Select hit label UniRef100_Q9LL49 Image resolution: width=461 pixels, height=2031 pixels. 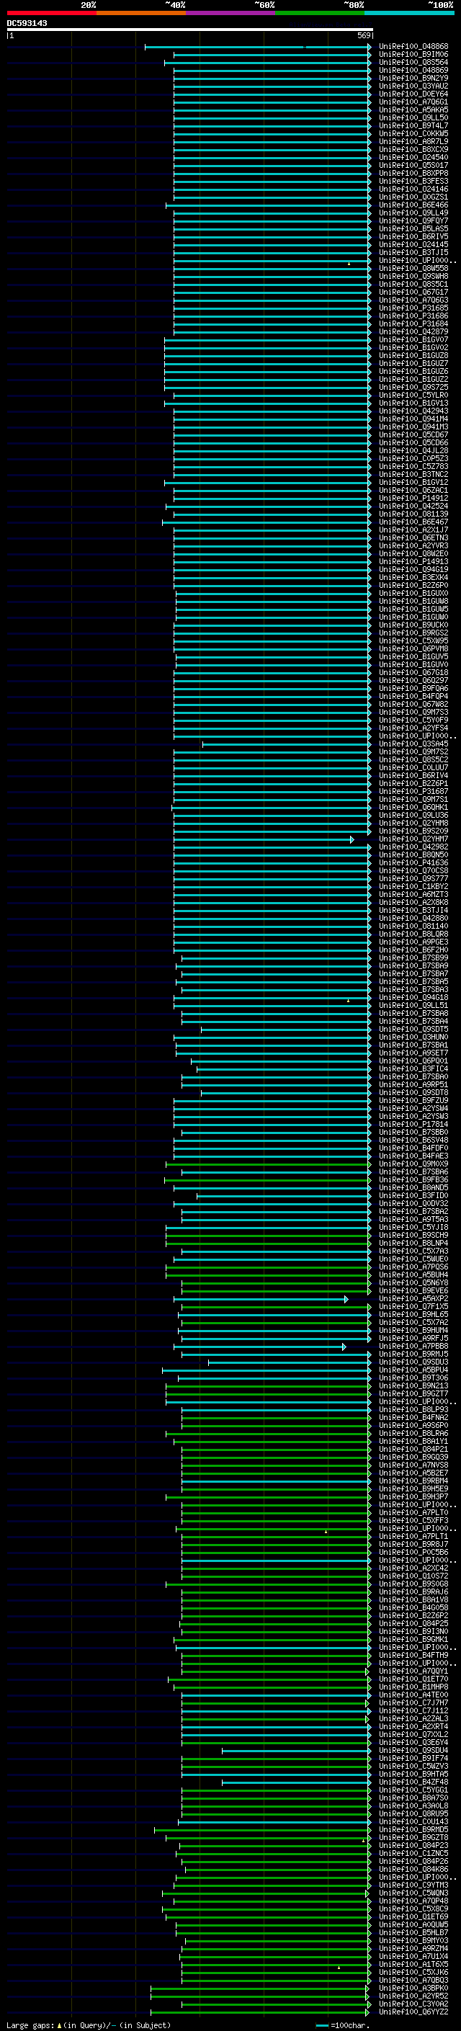coord(413,213)
